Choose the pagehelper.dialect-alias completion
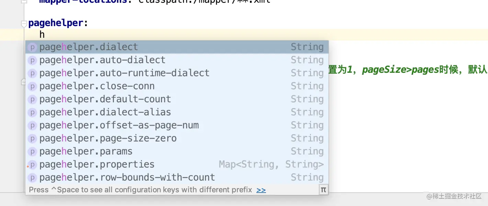The width and height of the screenshot is (488, 206). (105, 112)
